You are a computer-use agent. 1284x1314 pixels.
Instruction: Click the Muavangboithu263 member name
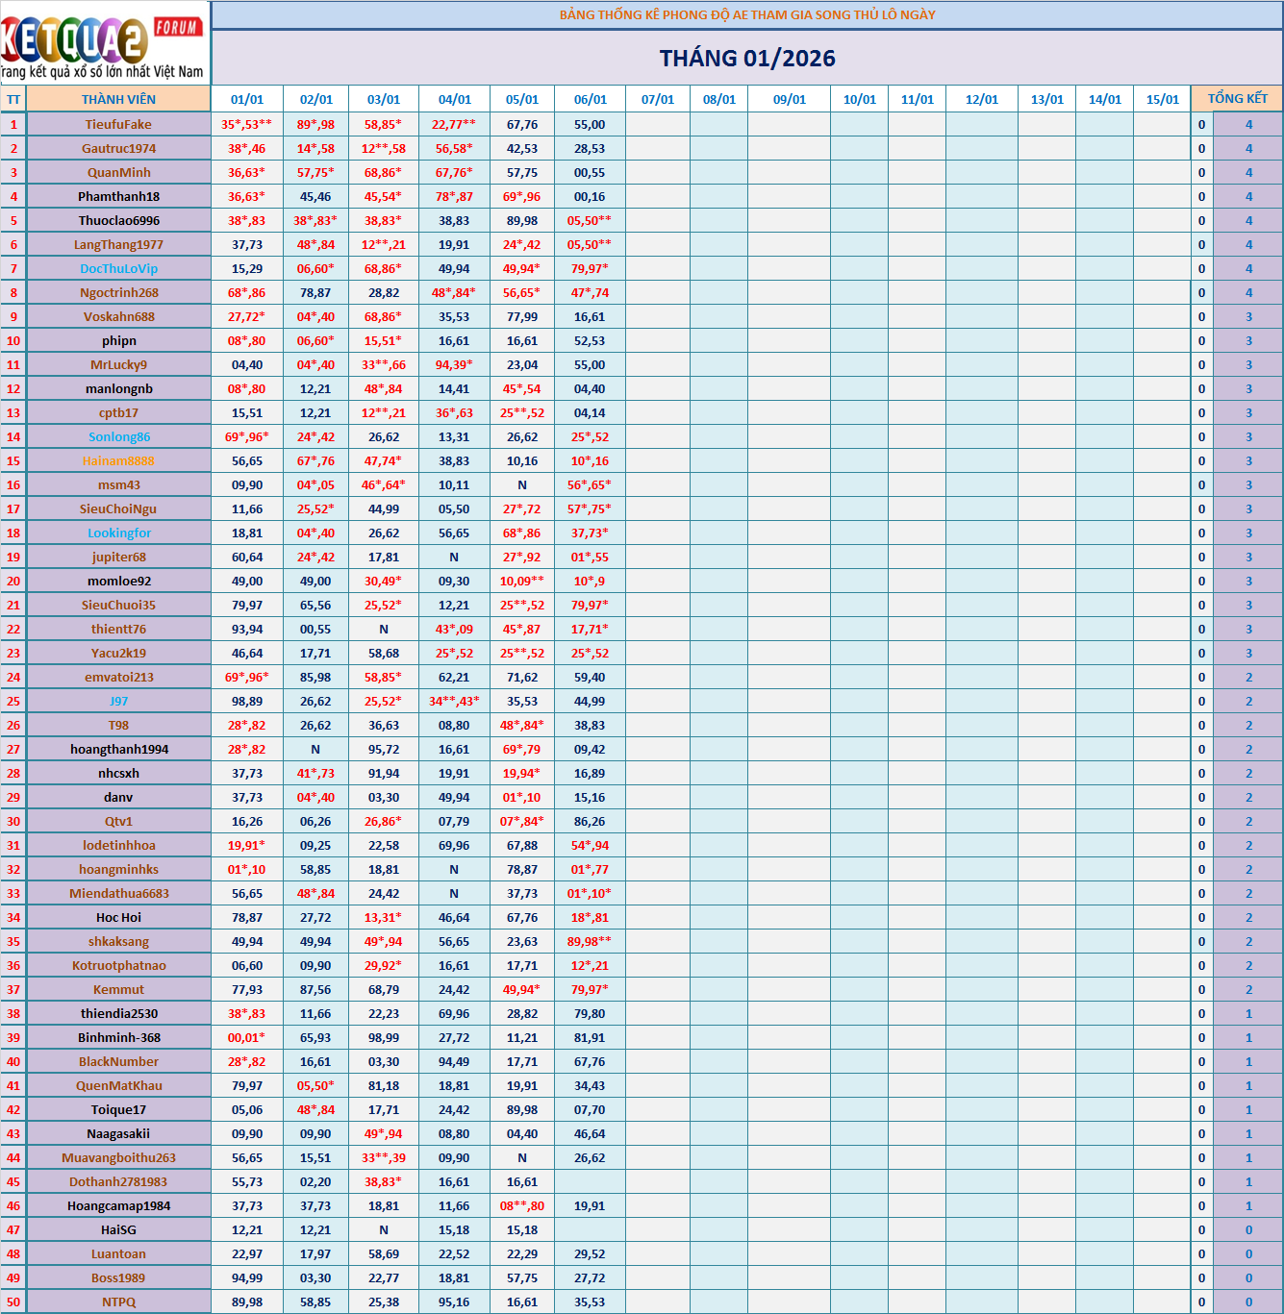point(118,1157)
